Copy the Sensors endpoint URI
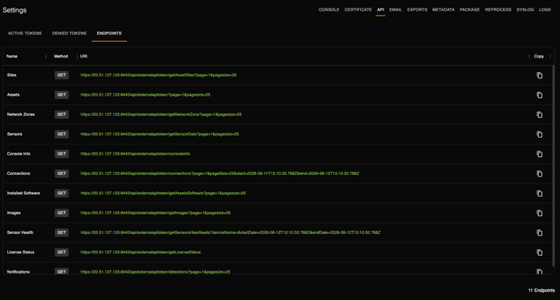 point(539,134)
